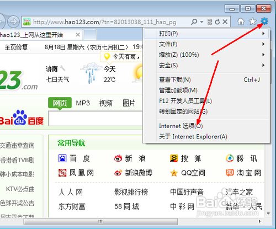Open 人人网 link
The height and width of the screenshot is (229, 276).
point(71,193)
